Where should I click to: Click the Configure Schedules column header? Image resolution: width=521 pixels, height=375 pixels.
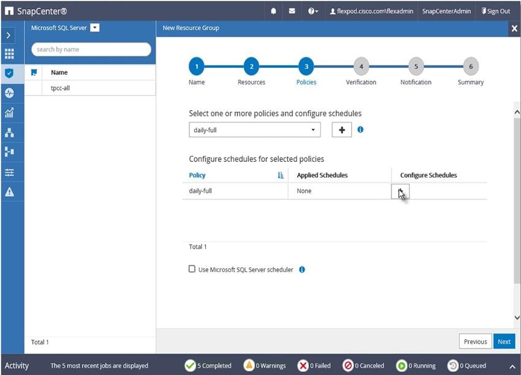(x=428, y=175)
